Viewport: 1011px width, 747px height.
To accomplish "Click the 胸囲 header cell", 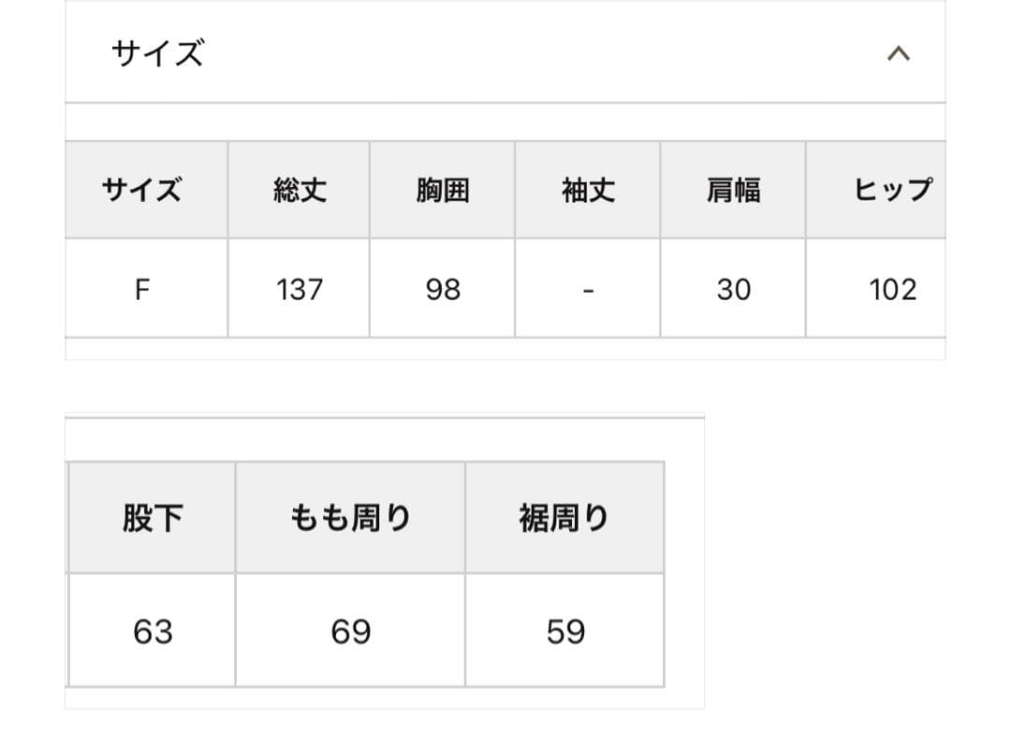I will (x=442, y=190).
